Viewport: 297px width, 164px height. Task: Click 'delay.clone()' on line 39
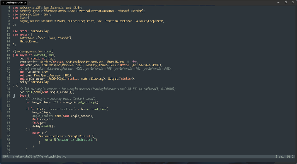(x=43, y=126)
